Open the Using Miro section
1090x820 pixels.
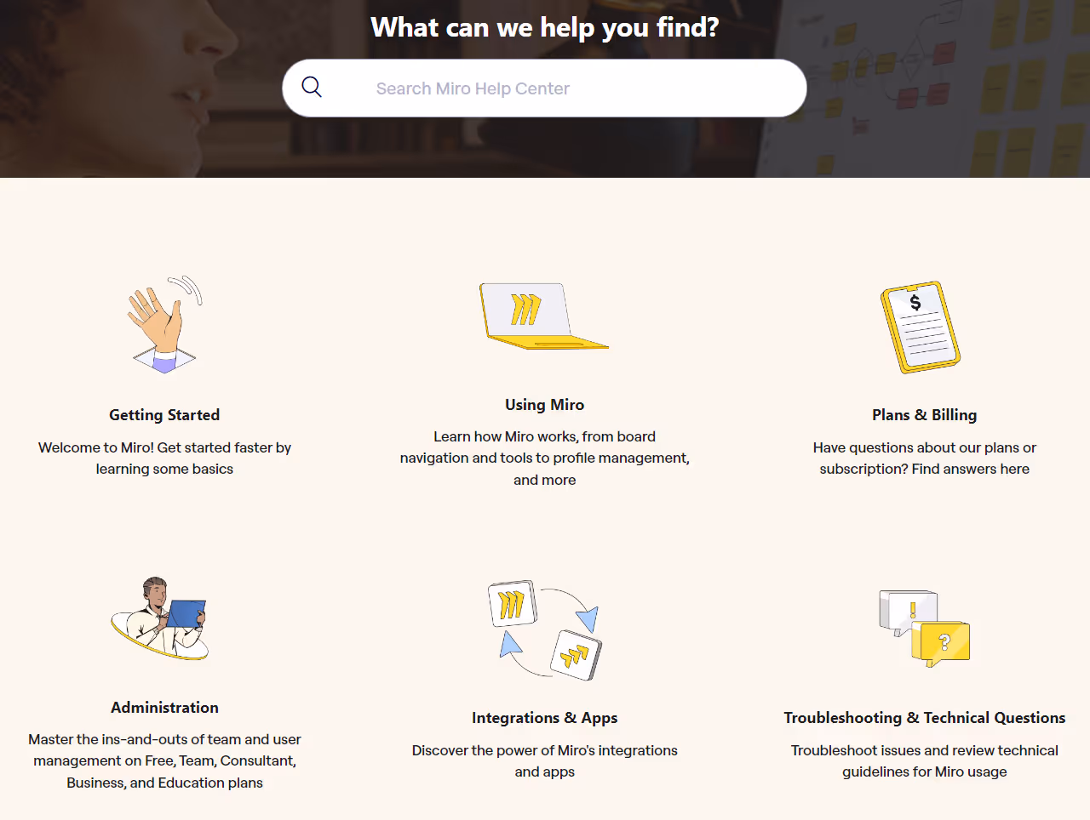pyautogui.click(x=544, y=404)
